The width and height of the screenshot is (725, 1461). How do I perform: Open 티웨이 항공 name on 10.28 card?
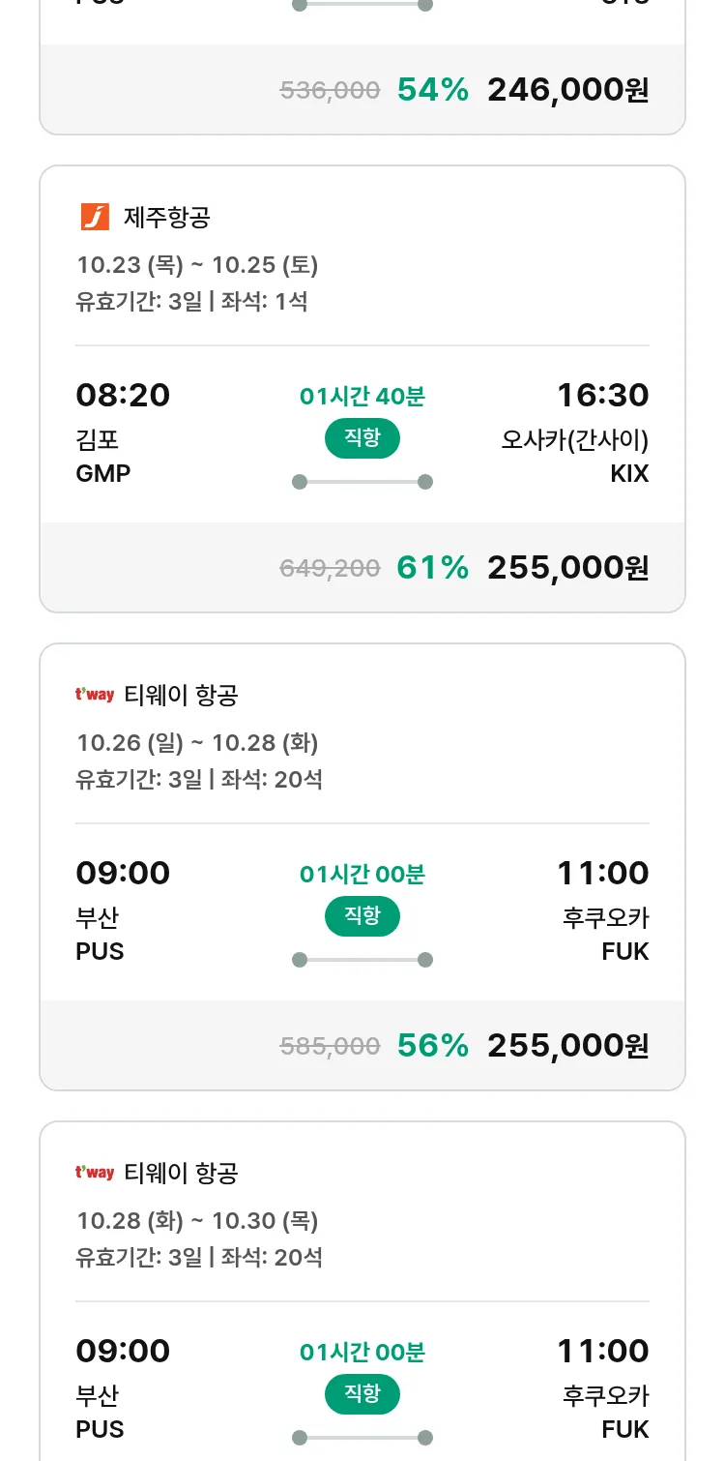(181, 1174)
